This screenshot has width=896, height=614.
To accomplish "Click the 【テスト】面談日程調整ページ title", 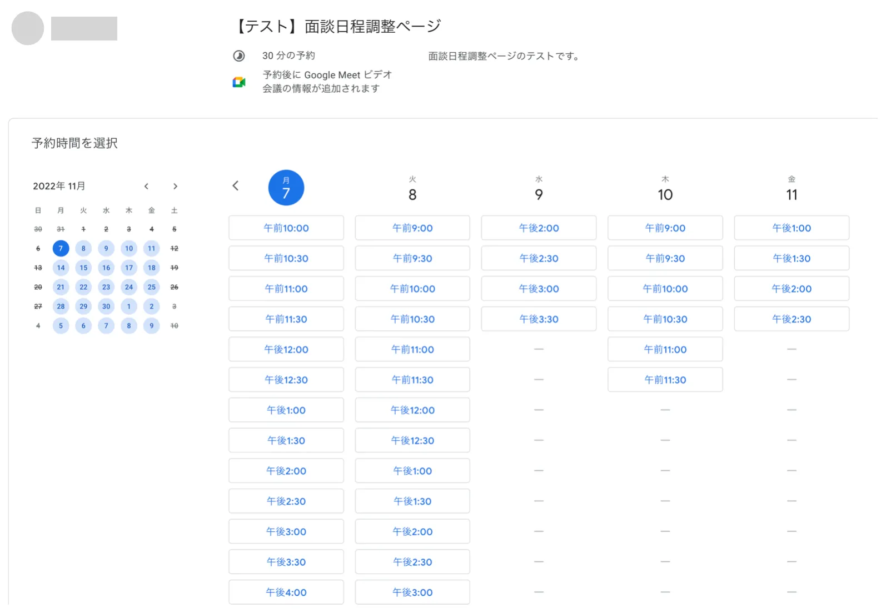I will coord(337,26).
